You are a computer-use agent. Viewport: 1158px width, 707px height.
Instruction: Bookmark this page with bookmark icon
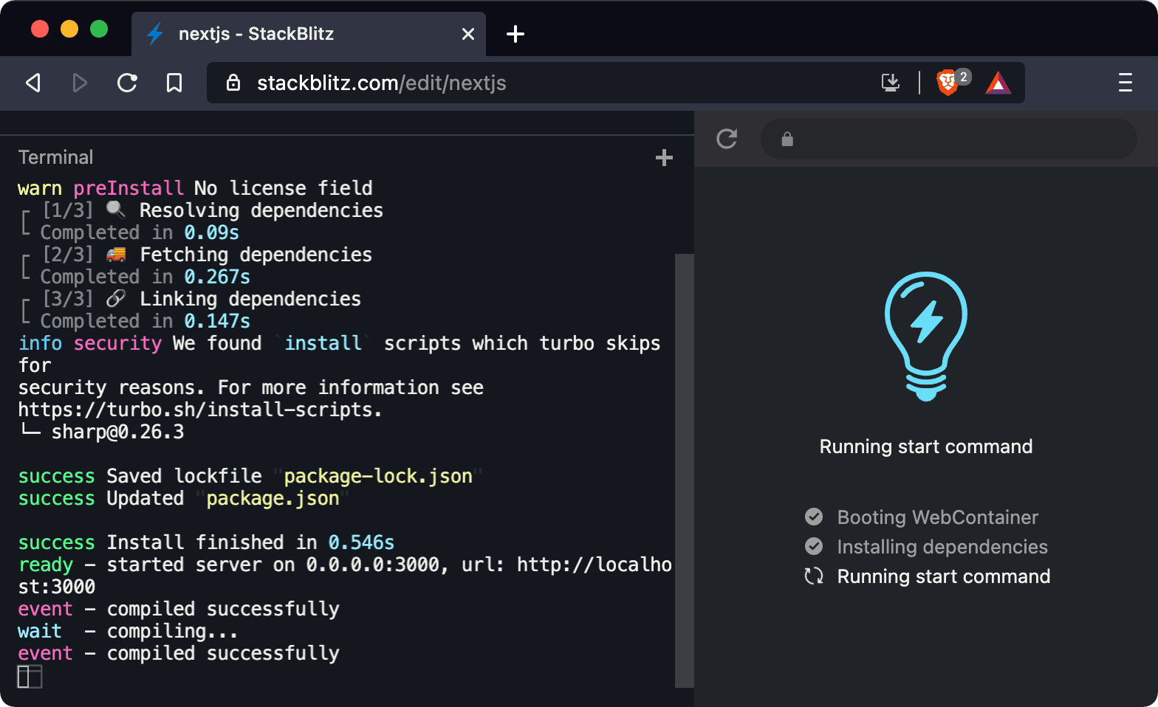pos(174,83)
